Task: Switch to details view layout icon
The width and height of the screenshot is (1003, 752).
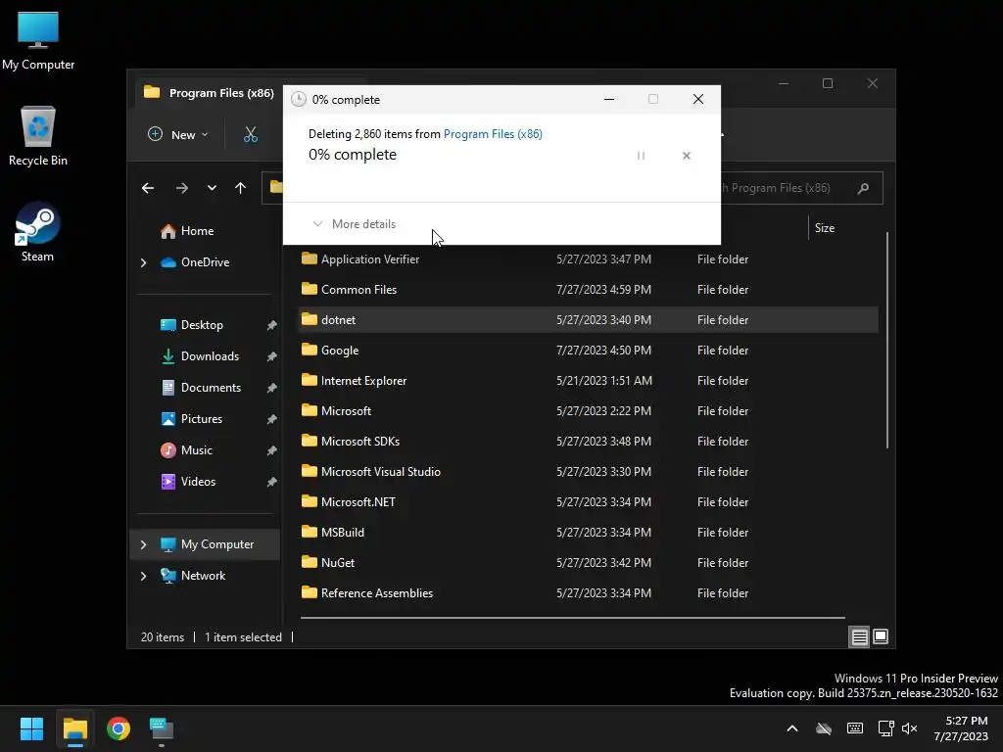Action: 859,636
